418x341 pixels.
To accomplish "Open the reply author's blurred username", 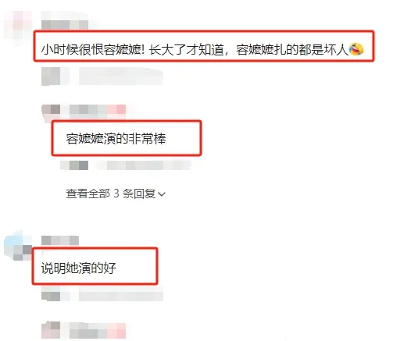I will [88, 112].
